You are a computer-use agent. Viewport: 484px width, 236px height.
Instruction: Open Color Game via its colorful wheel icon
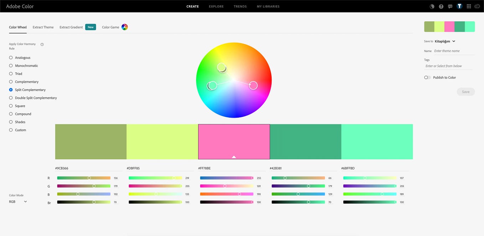point(124,27)
